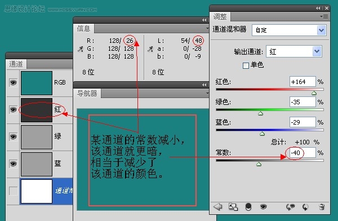Switch to the 导航器 tab
Viewport: 338px width, 221px height.
click(87, 94)
